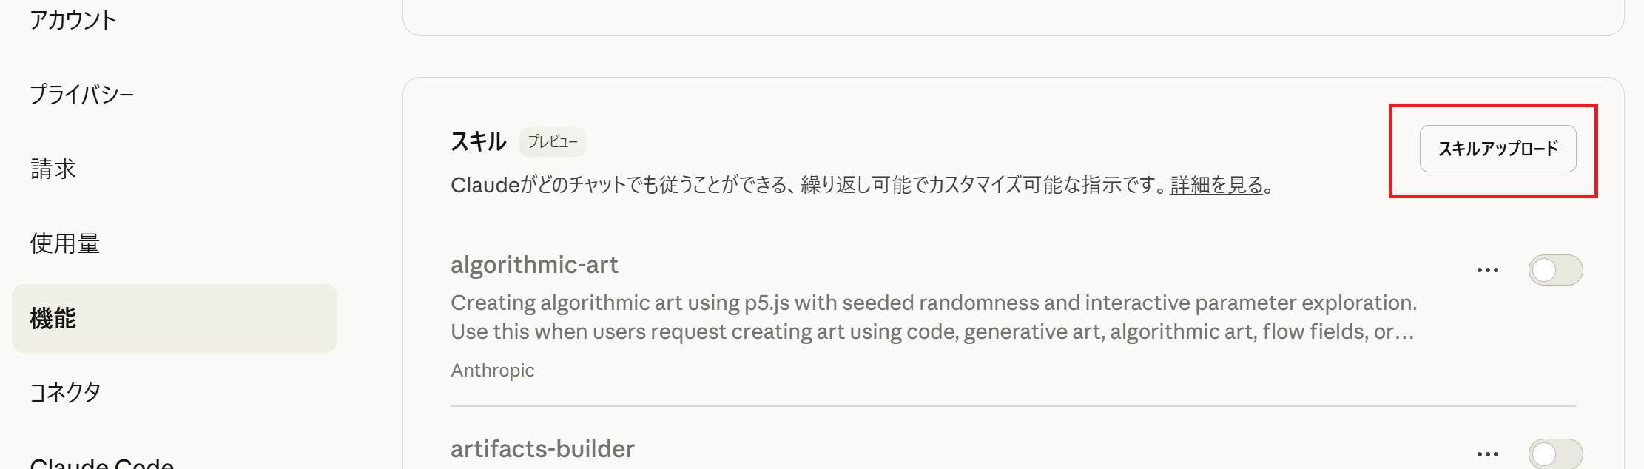Click the Anthropic author label
1644x469 pixels.
pos(492,371)
